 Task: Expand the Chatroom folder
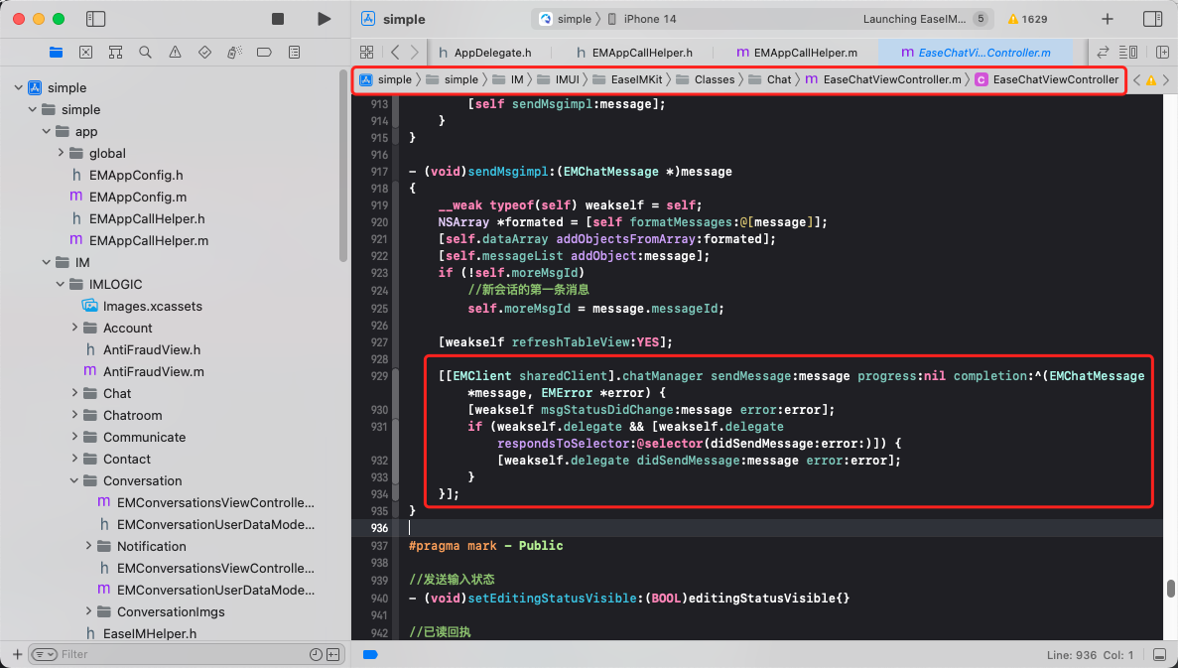point(76,415)
